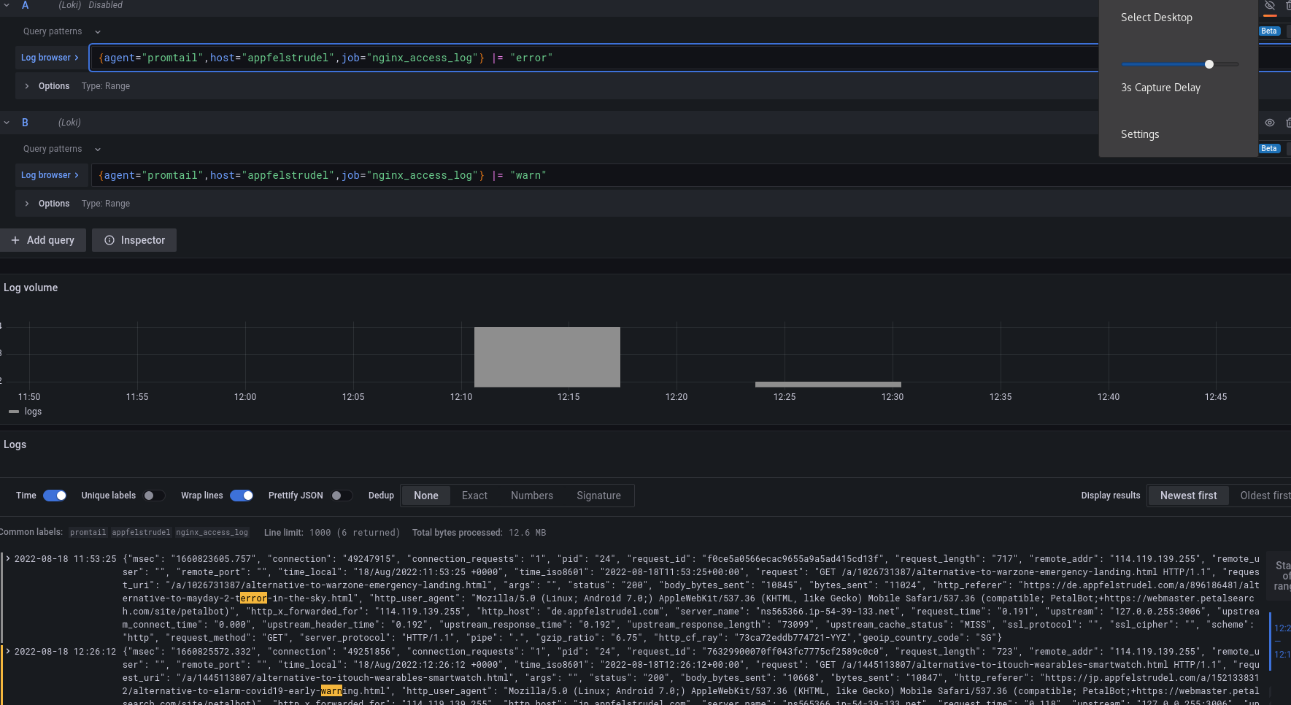Remove query B using its trash icon
1291x705 pixels.
pos(1287,123)
